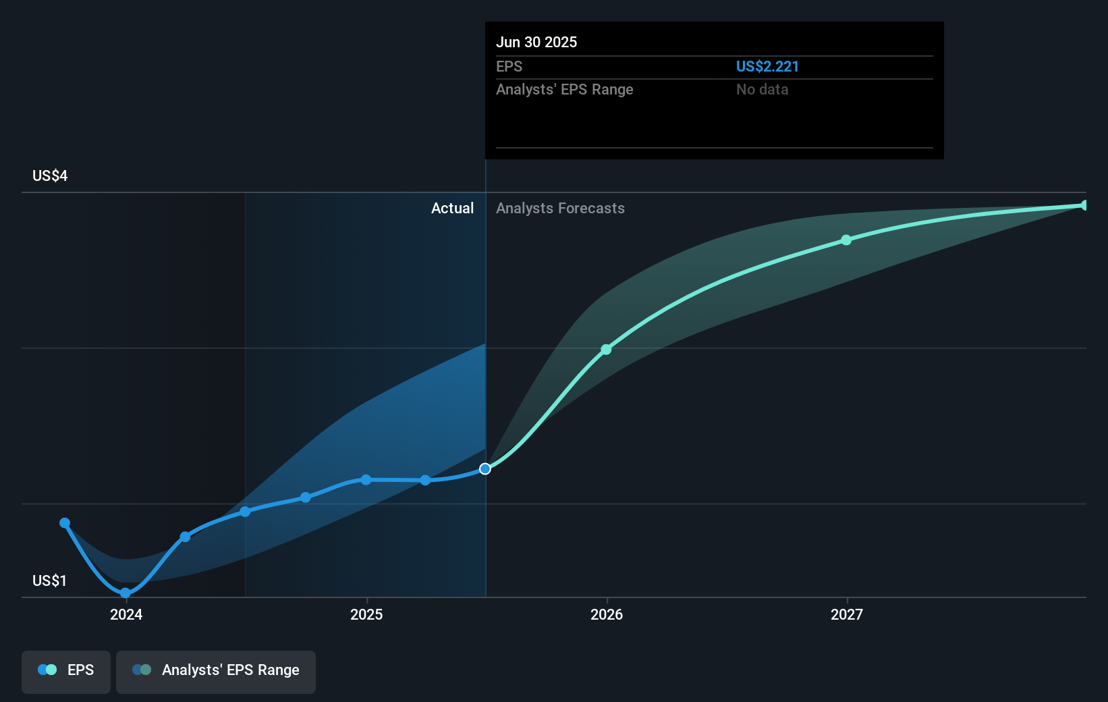Click the US$4 axis label
This screenshot has height=702, width=1108.
pos(50,175)
